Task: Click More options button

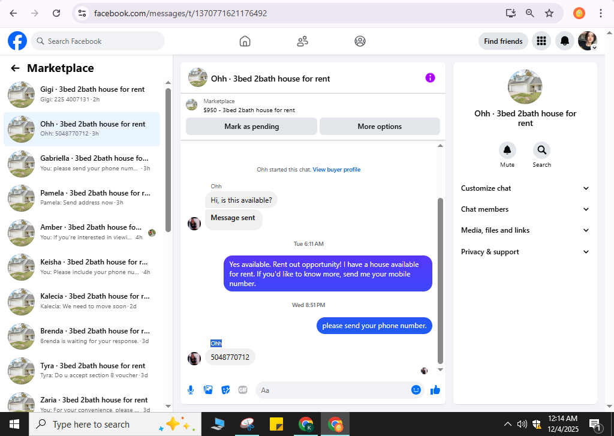Action: pos(380,127)
